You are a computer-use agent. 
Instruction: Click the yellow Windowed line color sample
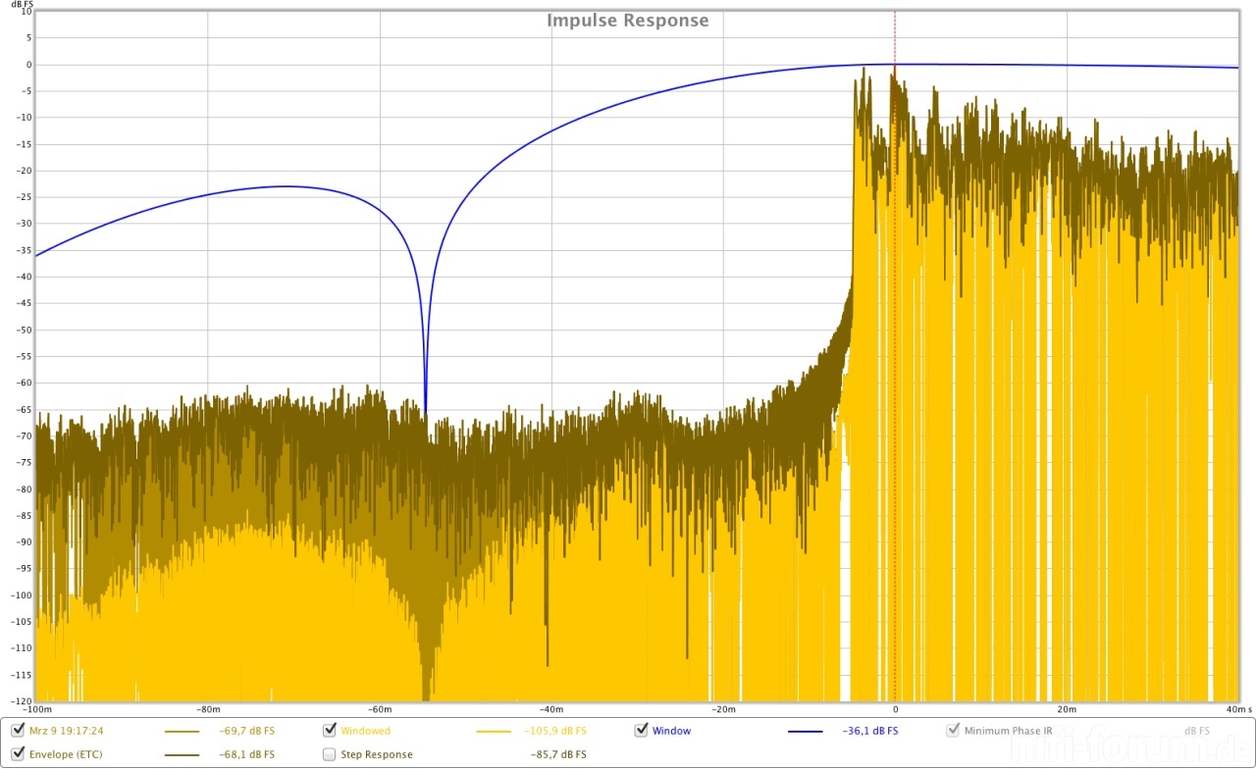coord(494,732)
